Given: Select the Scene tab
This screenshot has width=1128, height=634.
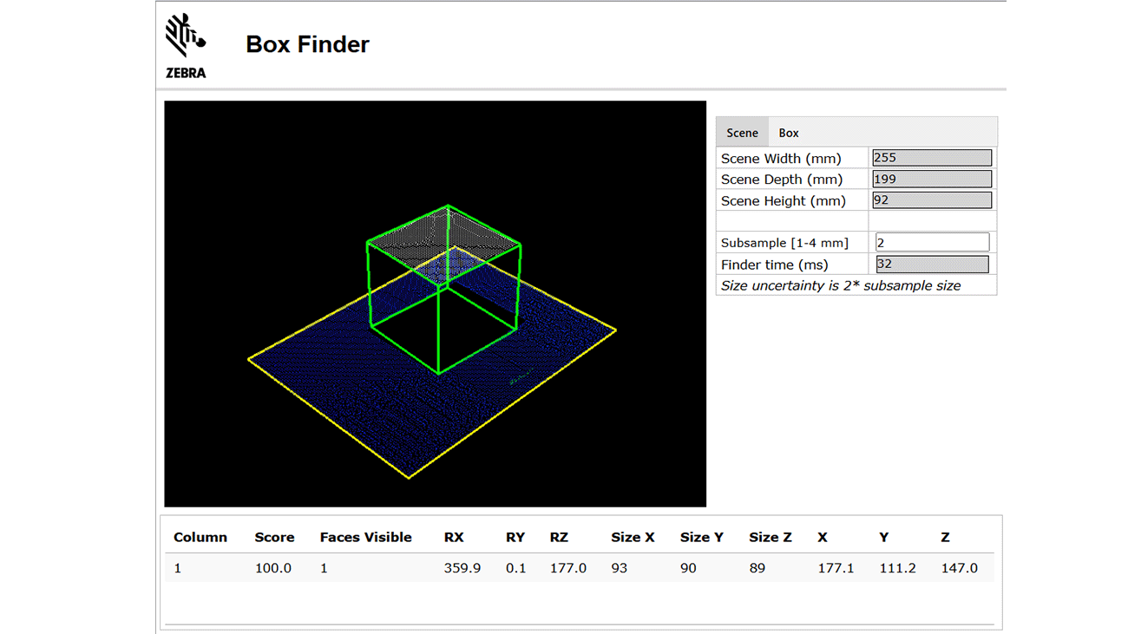Looking at the screenshot, I should coord(743,133).
